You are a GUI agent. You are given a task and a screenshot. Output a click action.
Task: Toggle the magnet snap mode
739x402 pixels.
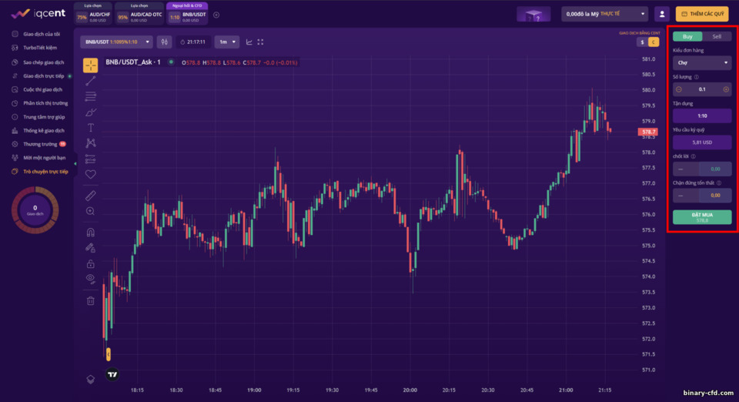click(x=91, y=232)
